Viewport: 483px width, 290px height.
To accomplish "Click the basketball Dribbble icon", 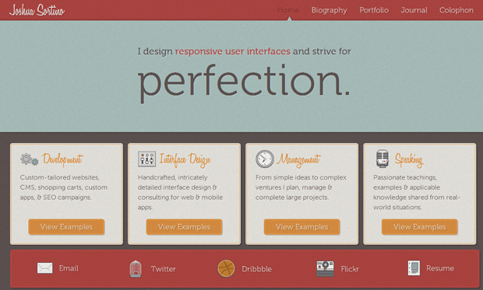I will [x=226, y=268].
